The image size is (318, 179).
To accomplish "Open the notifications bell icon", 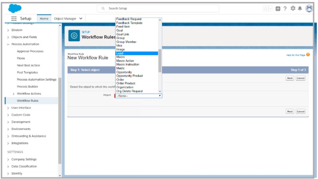I will tap(300, 8).
